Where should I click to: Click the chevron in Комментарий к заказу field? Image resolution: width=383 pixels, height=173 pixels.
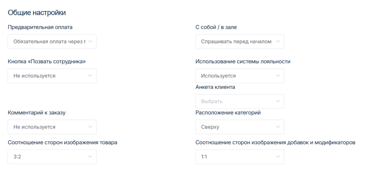pos(90,127)
